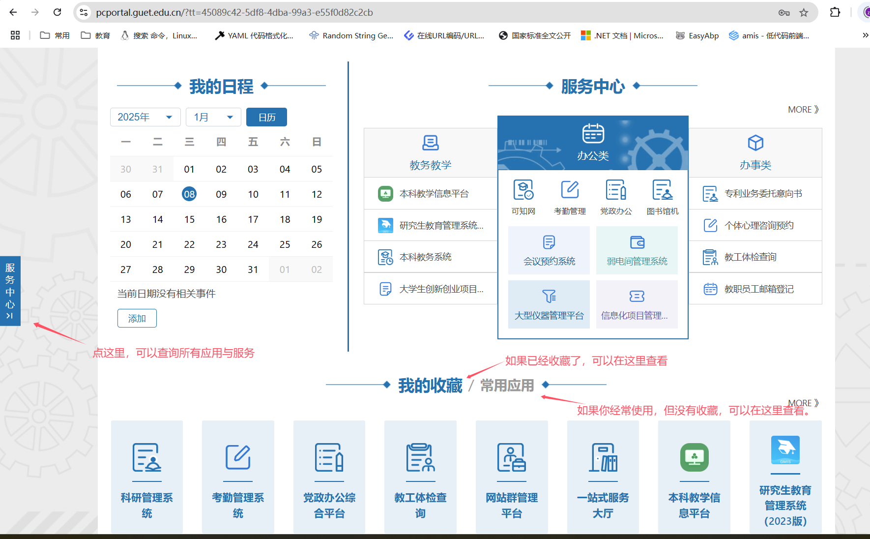Select date 15 in the calendar
The width and height of the screenshot is (870, 539).
(x=189, y=219)
